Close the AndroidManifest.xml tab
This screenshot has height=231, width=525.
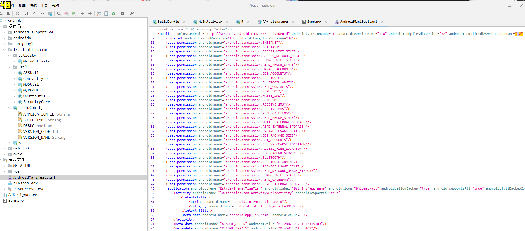[382, 22]
